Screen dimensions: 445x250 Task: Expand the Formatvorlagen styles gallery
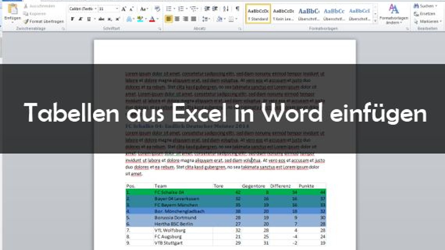coord(375,21)
